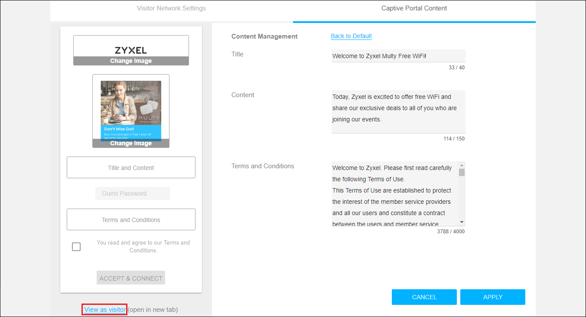Image resolution: width=586 pixels, height=317 pixels.
Task: Click the Content Management heading
Action: point(264,36)
